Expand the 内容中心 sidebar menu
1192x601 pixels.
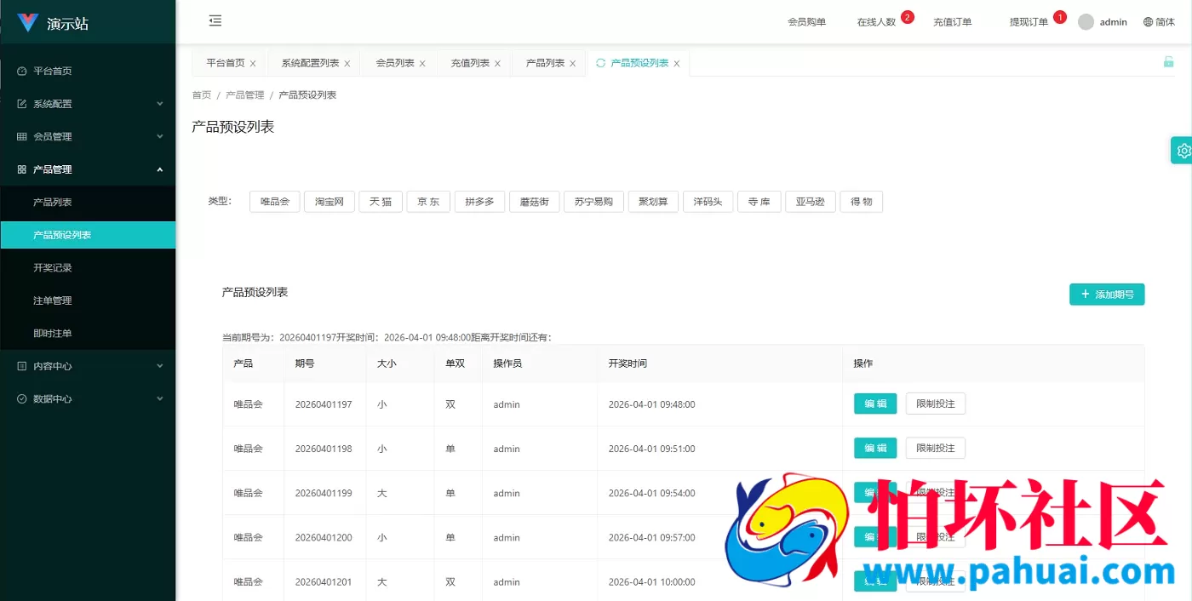(88, 366)
